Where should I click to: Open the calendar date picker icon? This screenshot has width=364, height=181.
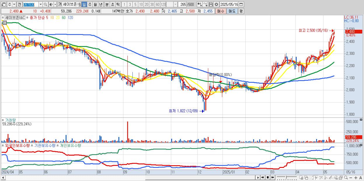pyautogui.click(x=241, y=4)
